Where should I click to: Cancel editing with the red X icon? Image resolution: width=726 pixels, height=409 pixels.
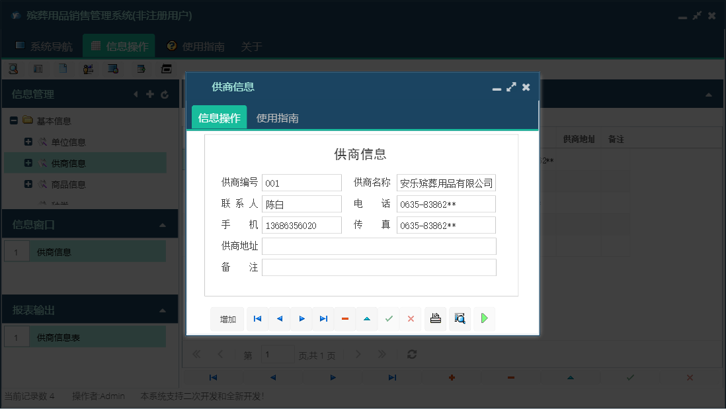[411, 318]
